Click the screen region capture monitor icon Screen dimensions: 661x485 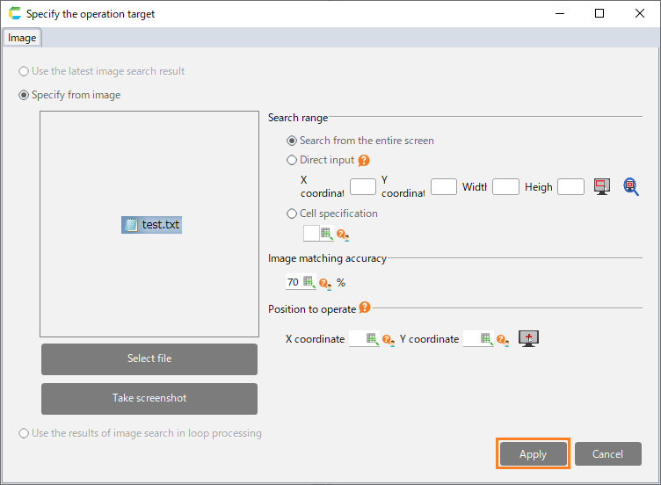coord(602,186)
